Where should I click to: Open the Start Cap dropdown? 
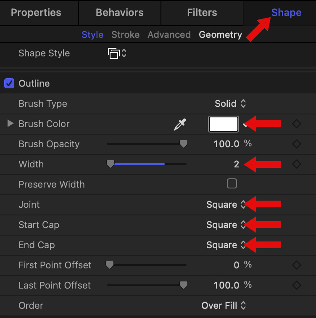coord(226,225)
